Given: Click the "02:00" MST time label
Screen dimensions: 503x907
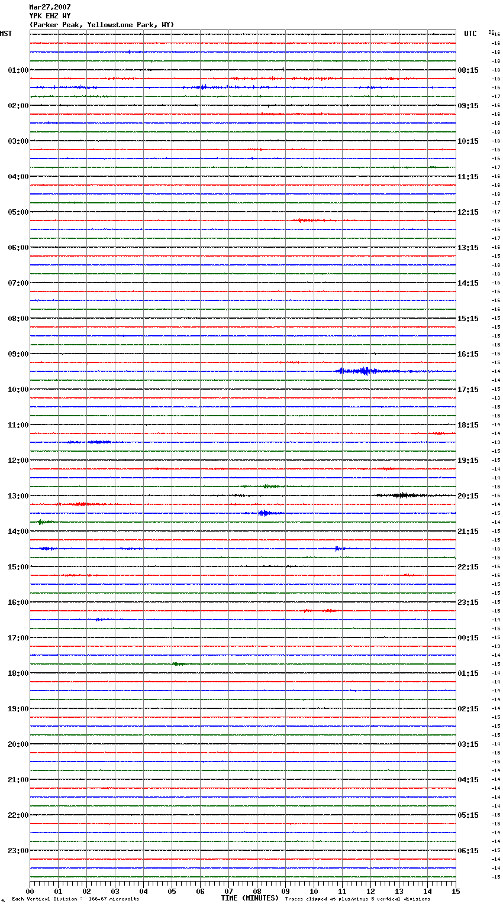Looking at the screenshot, I should coord(18,106).
